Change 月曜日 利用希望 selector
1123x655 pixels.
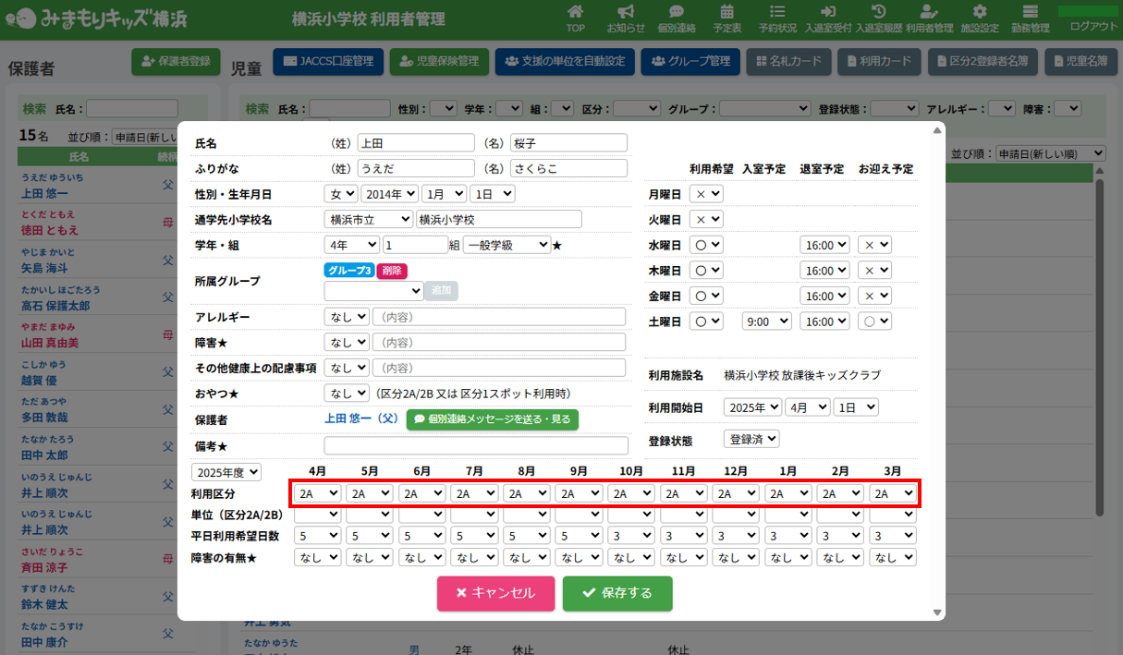[706, 194]
